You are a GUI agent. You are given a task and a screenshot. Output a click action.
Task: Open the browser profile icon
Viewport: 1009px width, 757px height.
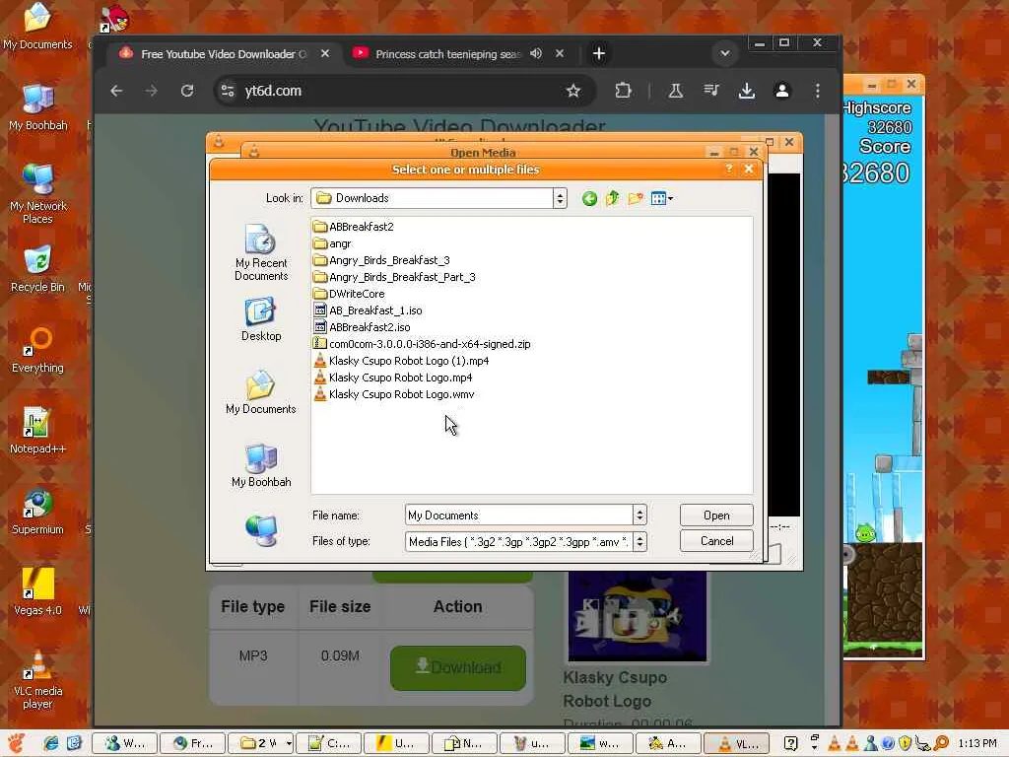[781, 91]
